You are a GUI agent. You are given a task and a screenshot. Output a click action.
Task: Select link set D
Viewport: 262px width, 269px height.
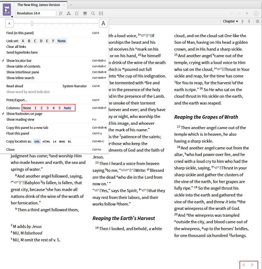tap(41, 41)
